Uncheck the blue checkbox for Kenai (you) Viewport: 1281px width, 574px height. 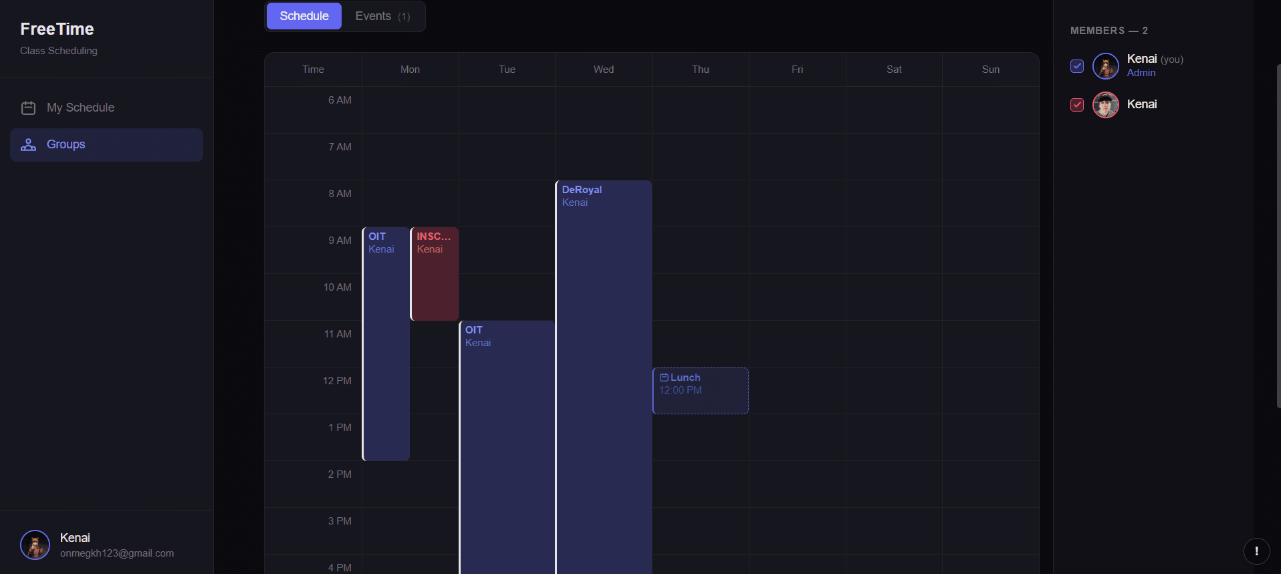1077,66
